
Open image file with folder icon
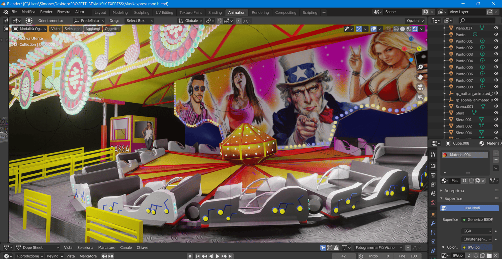tap(489, 255)
